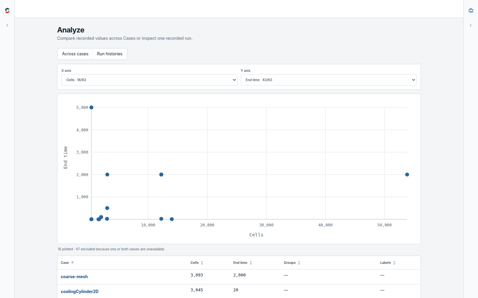
Task: Open the X axis Cells dropdown
Action: (149, 80)
